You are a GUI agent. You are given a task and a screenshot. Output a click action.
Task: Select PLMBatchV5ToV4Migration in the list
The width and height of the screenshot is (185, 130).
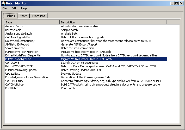coord(22,52)
